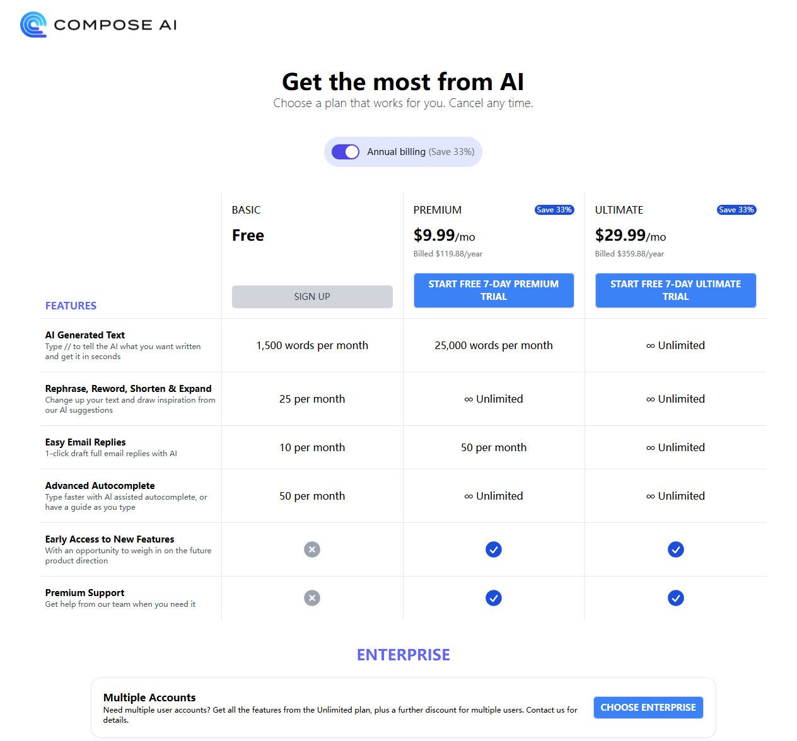Click Ultimate plan's Premium Support checkmark

tap(676, 598)
